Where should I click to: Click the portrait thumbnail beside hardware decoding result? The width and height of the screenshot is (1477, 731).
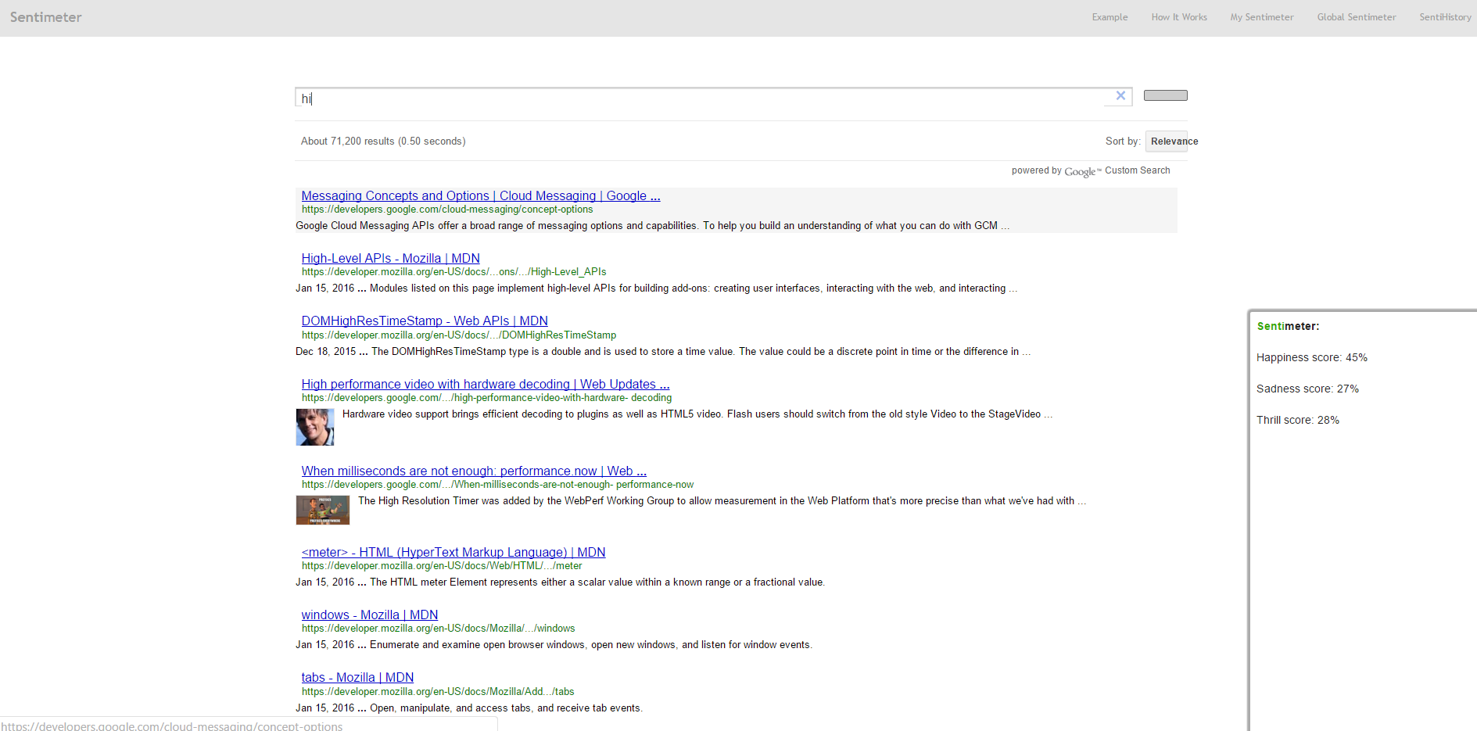coord(315,427)
